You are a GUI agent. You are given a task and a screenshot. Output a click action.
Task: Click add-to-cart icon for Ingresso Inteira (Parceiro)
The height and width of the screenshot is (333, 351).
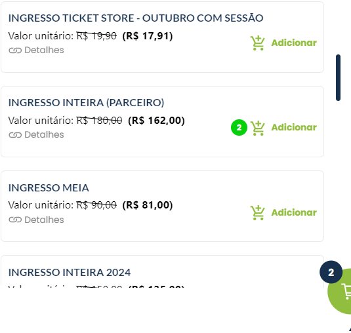pyautogui.click(x=257, y=128)
